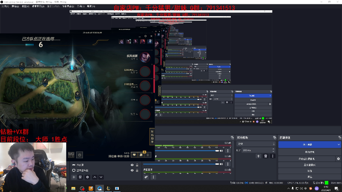Toggle Studio Mode in Controls
Screen dimensions: 342x192
(x=310, y=165)
